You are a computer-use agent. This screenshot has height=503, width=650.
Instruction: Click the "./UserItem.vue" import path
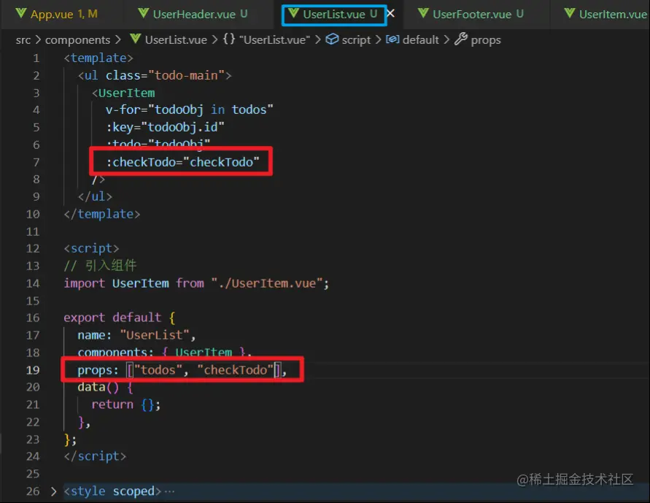tap(267, 283)
